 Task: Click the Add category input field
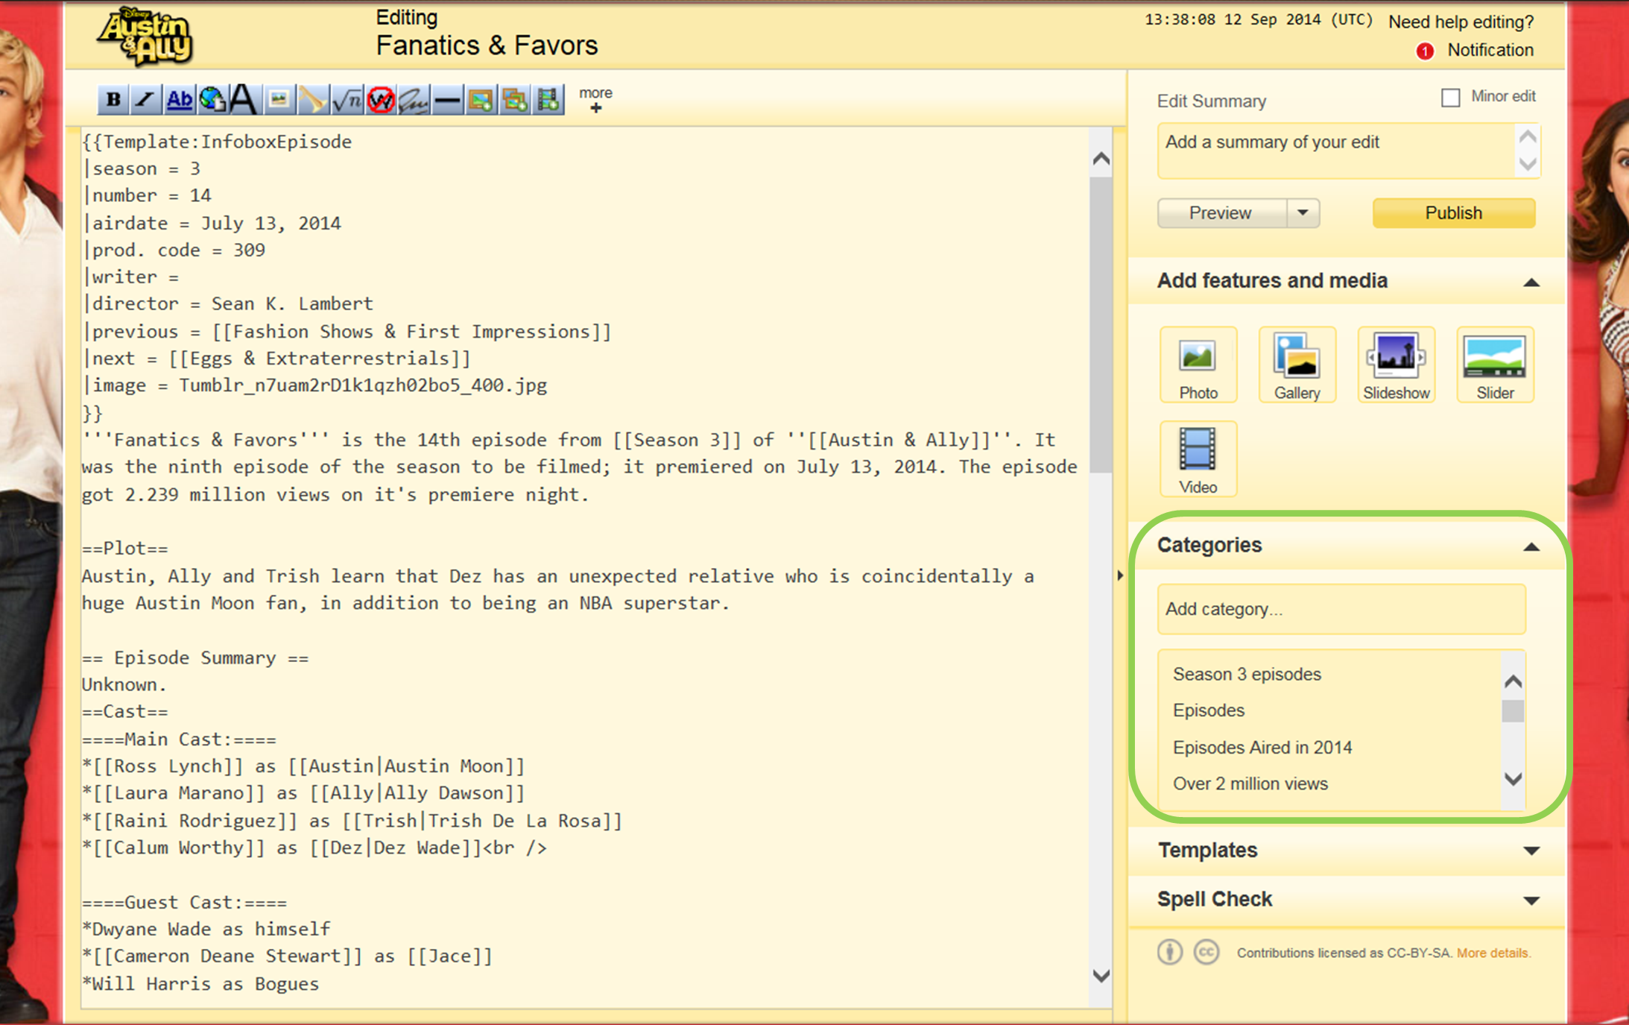pyautogui.click(x=1341, y=609)
